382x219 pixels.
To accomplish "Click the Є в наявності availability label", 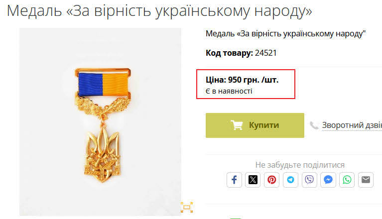I will coord(229,91).
